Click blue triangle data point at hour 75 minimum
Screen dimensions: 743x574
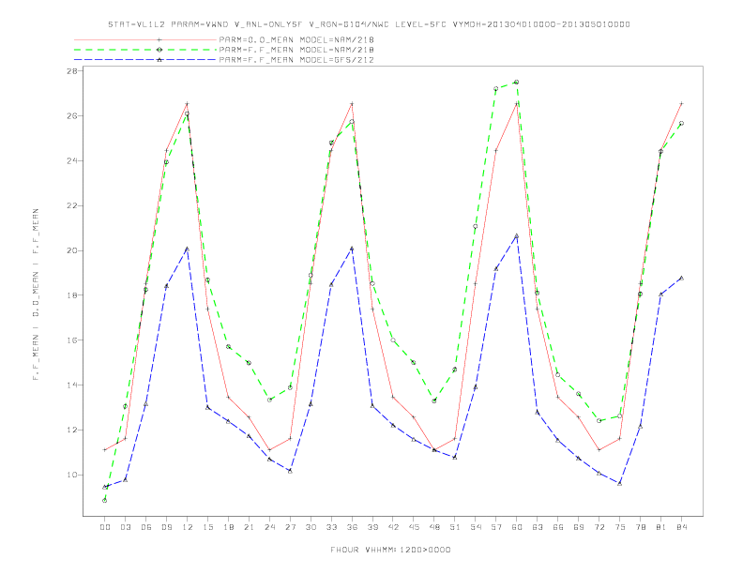click(620, 483)
